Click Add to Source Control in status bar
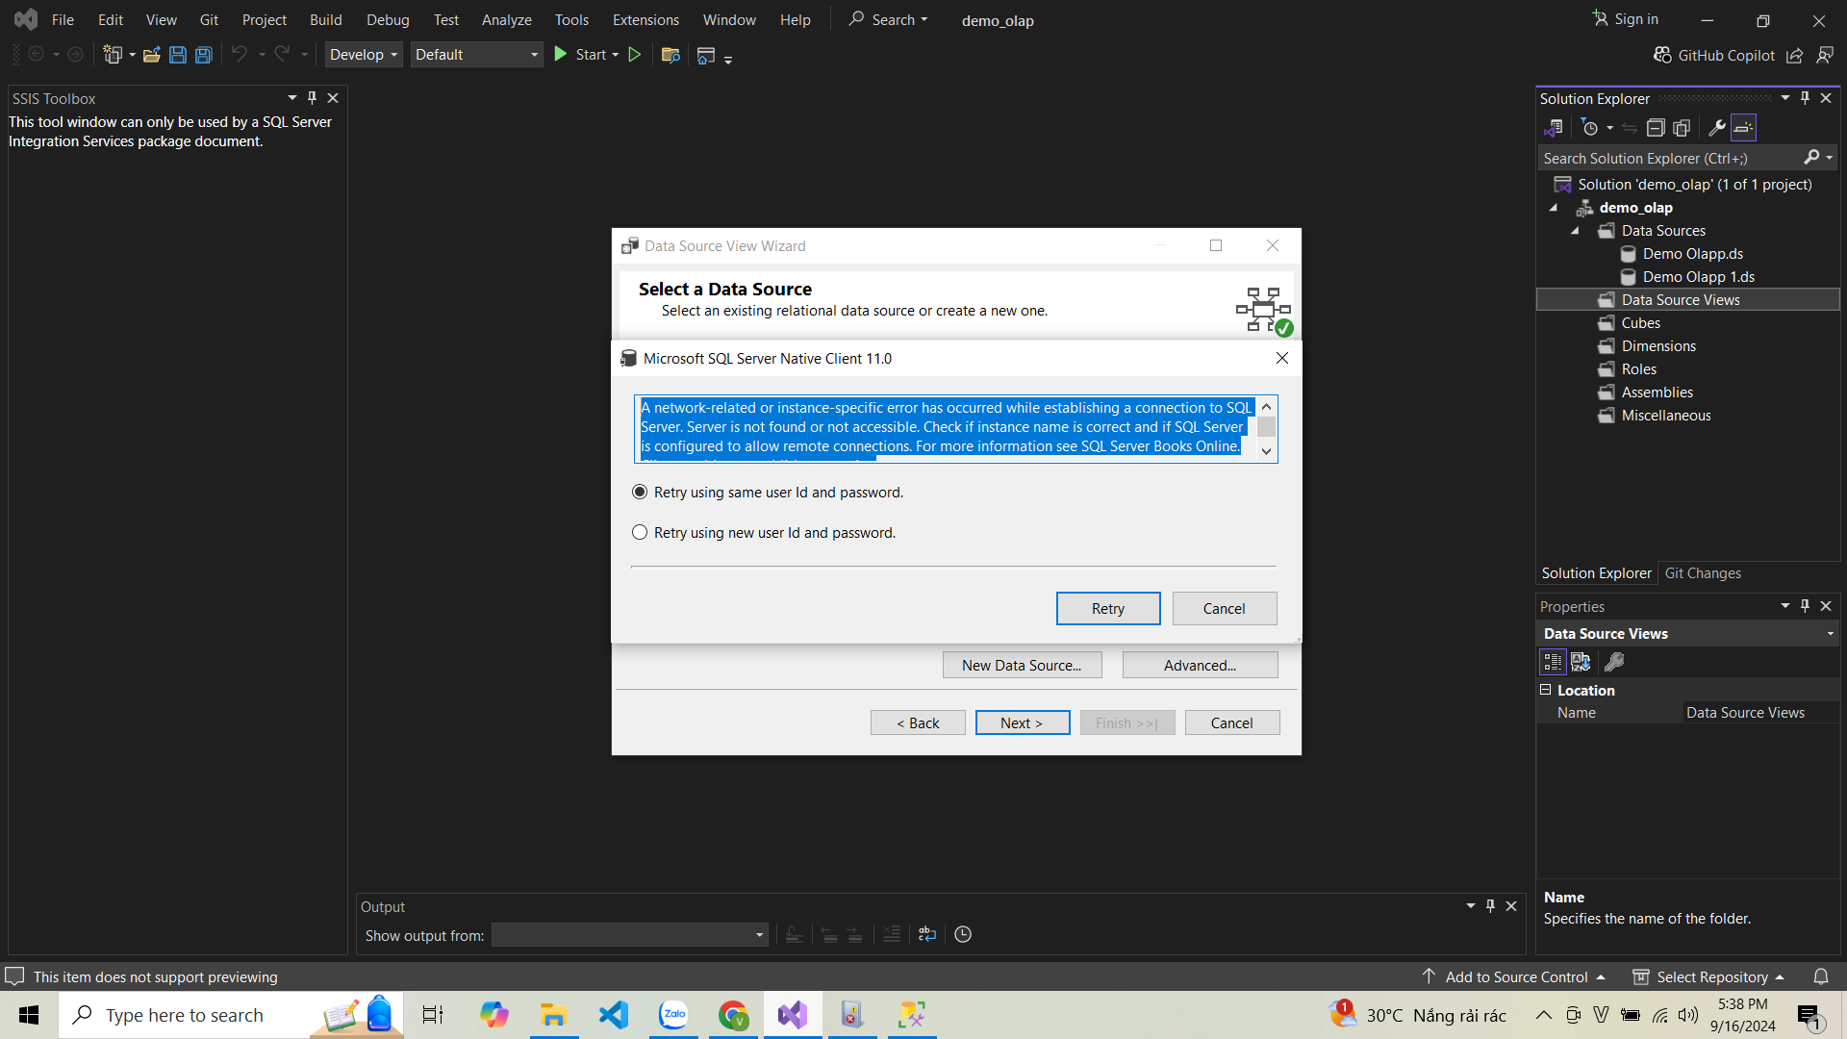The image size is (1847, 1039). pos(1514,976)
